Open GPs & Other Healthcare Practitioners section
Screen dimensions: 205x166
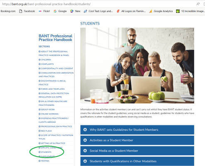53,103
